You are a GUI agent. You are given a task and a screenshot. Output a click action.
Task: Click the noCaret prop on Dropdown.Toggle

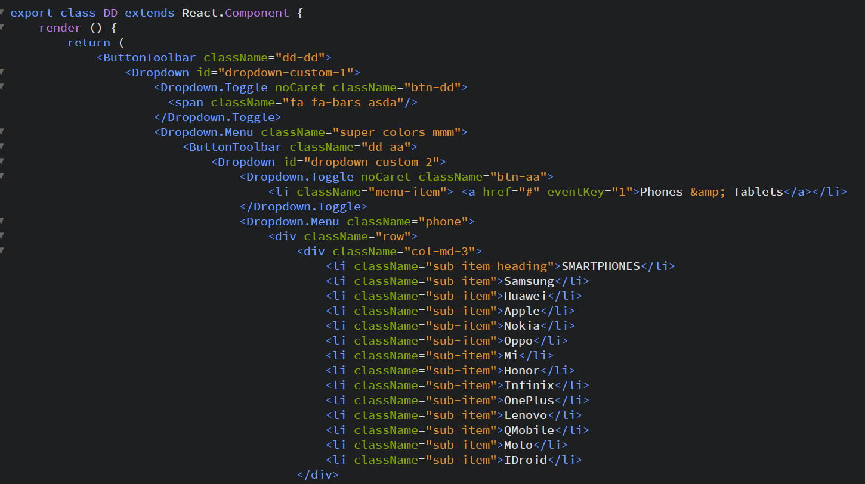coord(299,87)
